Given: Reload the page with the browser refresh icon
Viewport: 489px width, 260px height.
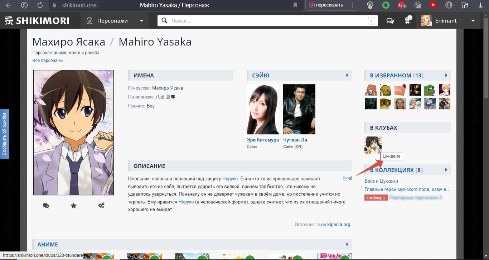Looking at the screenshot, I should (40, 5).
